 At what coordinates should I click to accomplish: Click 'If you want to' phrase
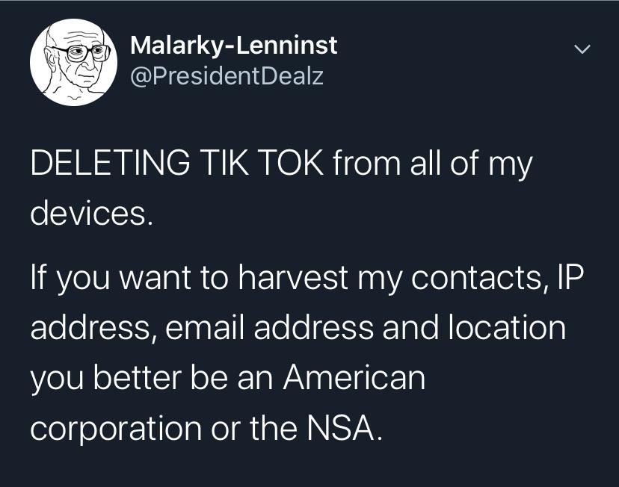(129, 278)
